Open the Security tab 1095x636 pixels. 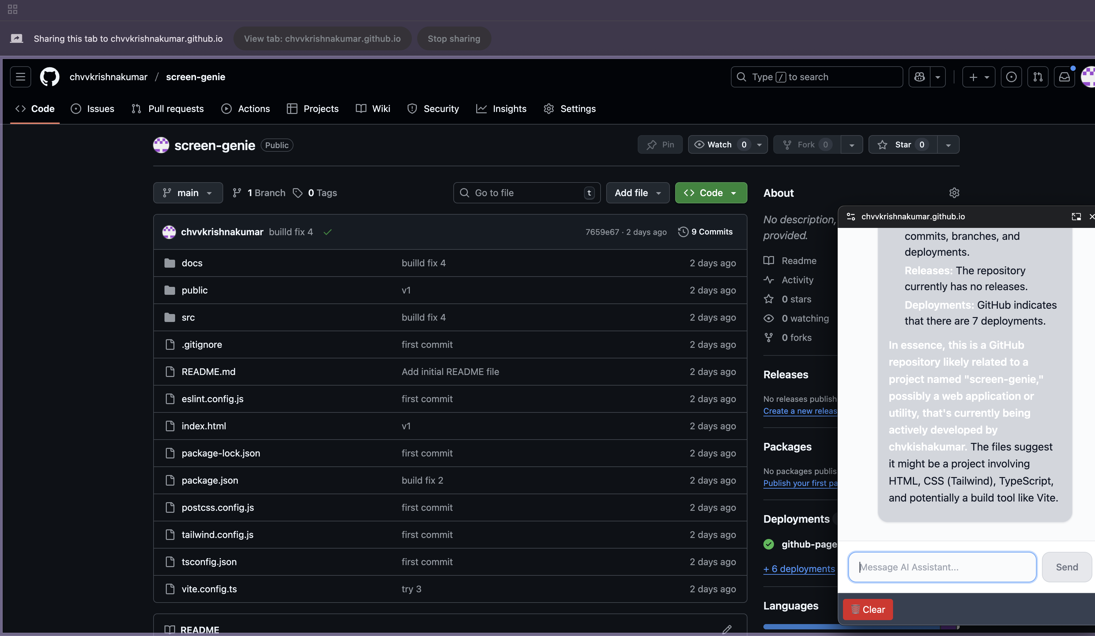pyautogui.click(x=433, y=109)
